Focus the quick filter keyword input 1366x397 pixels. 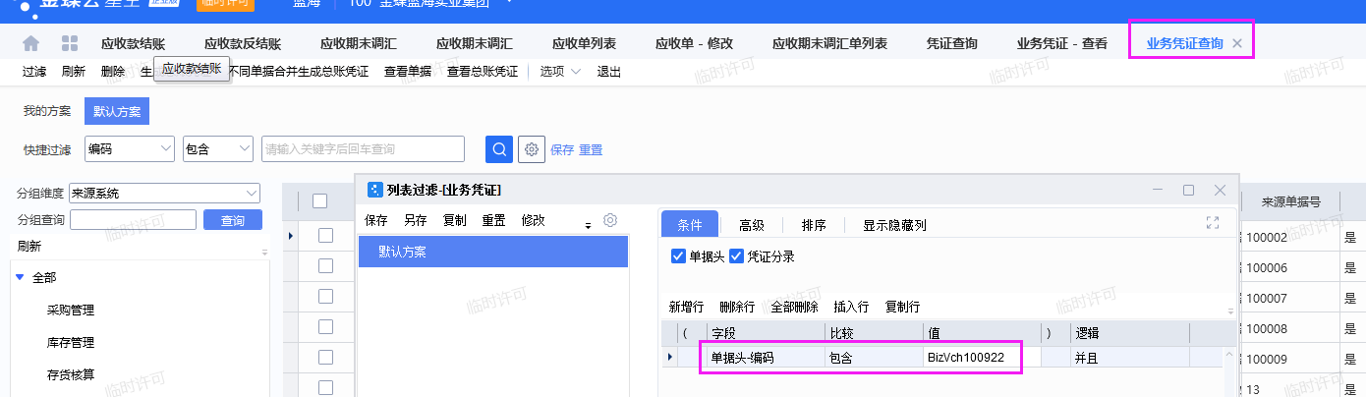point(363,149)
